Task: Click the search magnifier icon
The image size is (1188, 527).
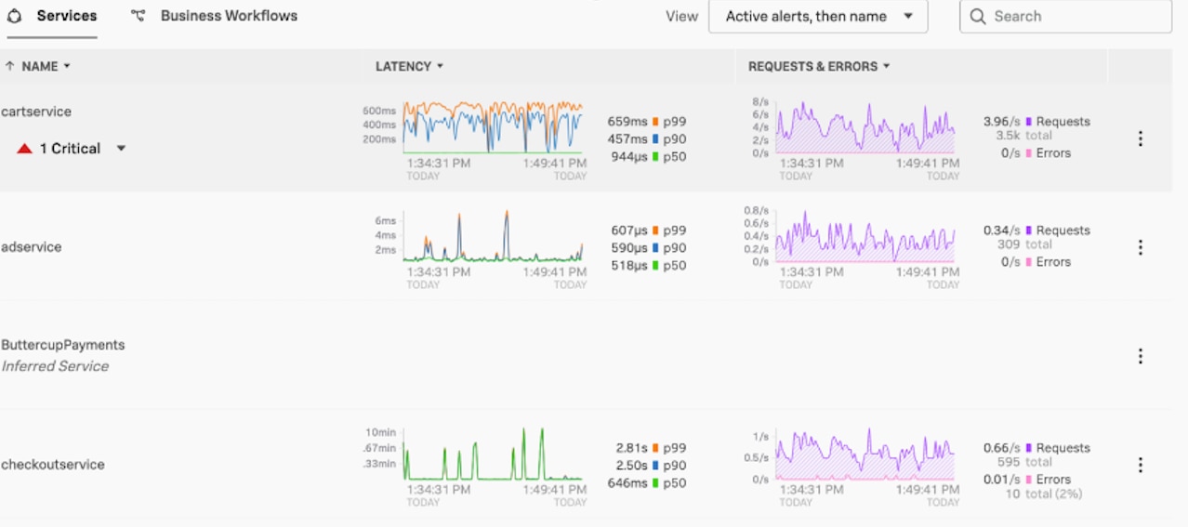Action: click(977, 17)
